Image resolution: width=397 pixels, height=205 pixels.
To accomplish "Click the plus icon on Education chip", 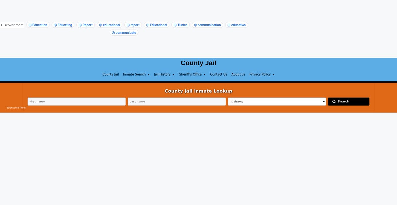I will point(30,25).
